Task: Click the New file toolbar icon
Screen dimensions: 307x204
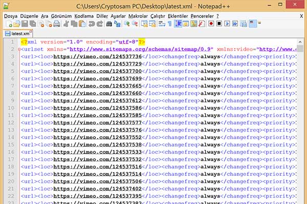Action: 9,24
